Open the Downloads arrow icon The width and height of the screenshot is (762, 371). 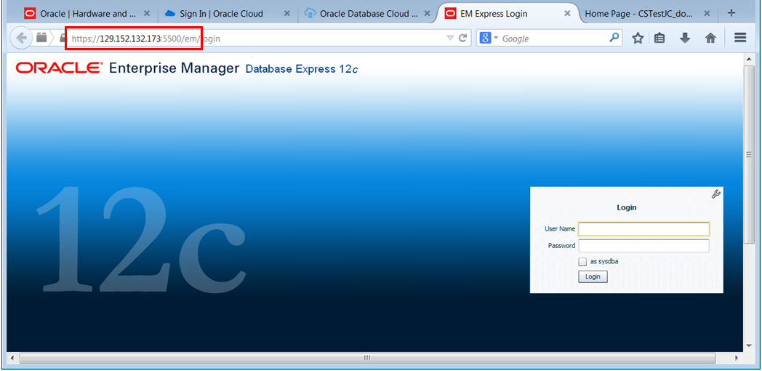(685, 38)
